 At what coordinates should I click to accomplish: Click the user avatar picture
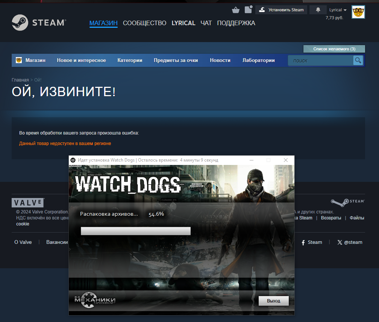(358, 12)
